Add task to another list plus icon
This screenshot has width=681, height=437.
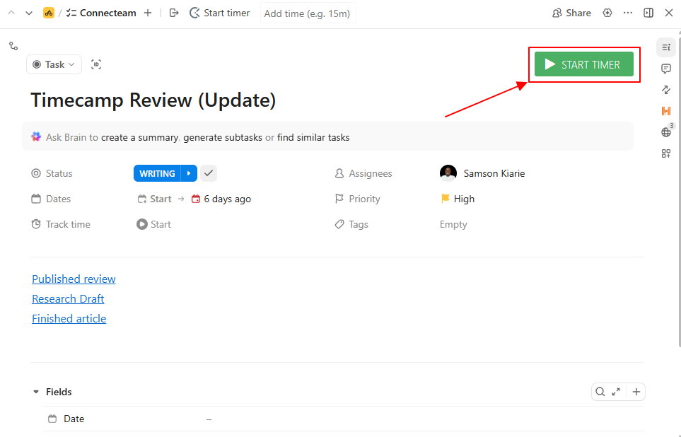pyautogui.click(x=148, y=13)
